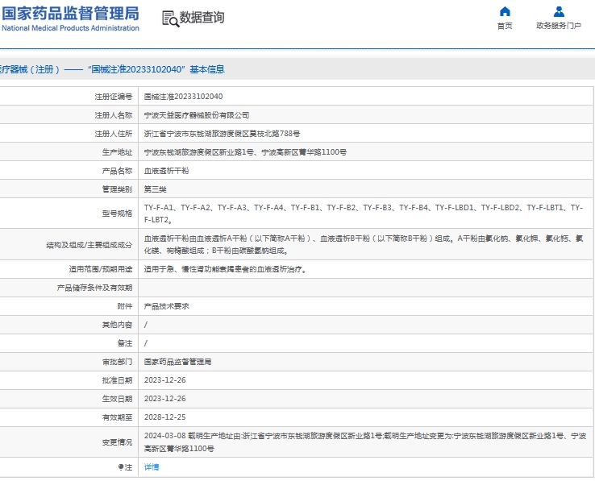Select 宁波天益医疗器械股份有限公司 registrant name
This screenshot has width=595, height=481.
tap(197, 115)
